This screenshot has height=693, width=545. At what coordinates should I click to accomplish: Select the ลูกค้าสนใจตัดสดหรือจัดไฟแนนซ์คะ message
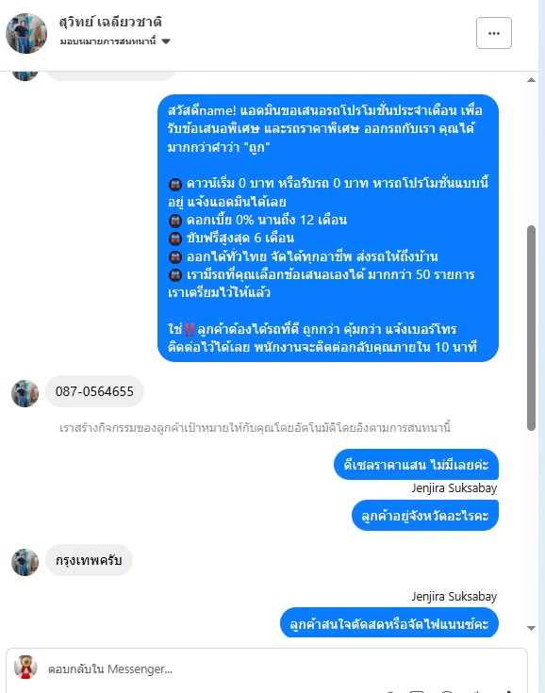pyautogui.click(x=389, y=623)
